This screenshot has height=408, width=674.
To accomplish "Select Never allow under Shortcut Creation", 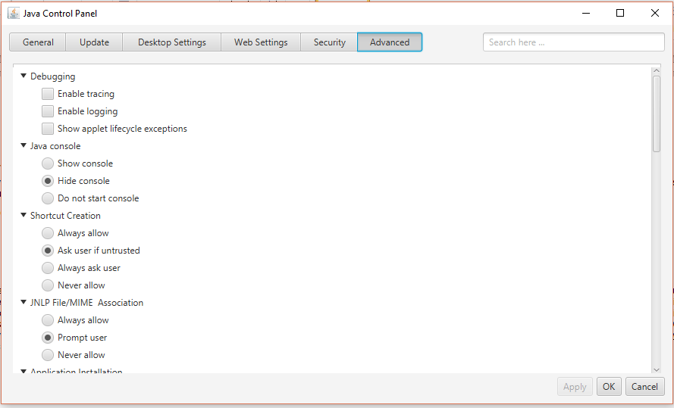I will tap(48, 285).
